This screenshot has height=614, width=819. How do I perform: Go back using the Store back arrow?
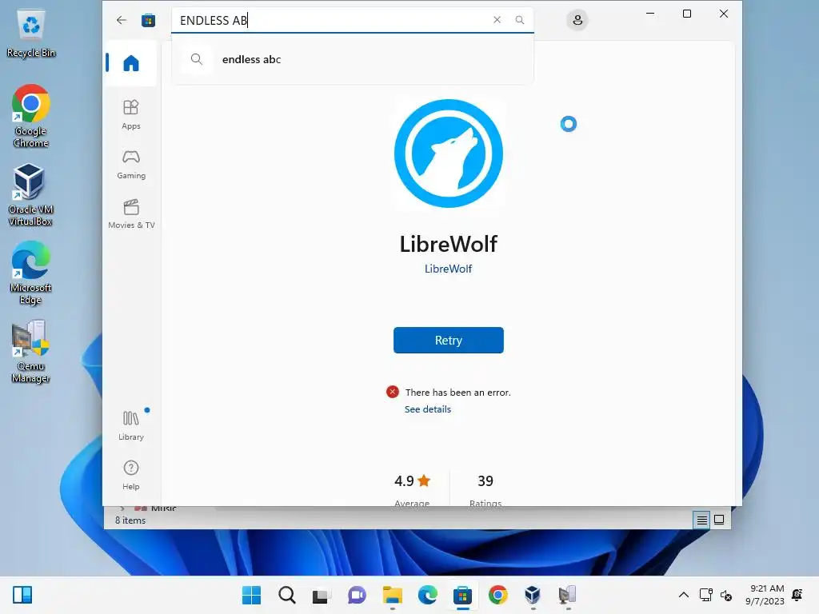[122, 20]
